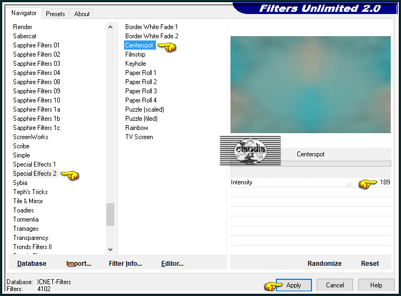Click the Randomize button
Screen dimensions: 401x296
click(324, 263)
